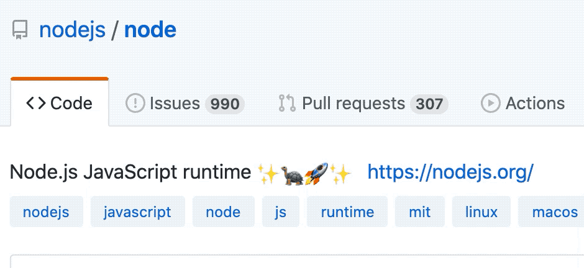Open the mit topic tag
584x268 pixels.
pyautogui.click(x=419, y=212)
